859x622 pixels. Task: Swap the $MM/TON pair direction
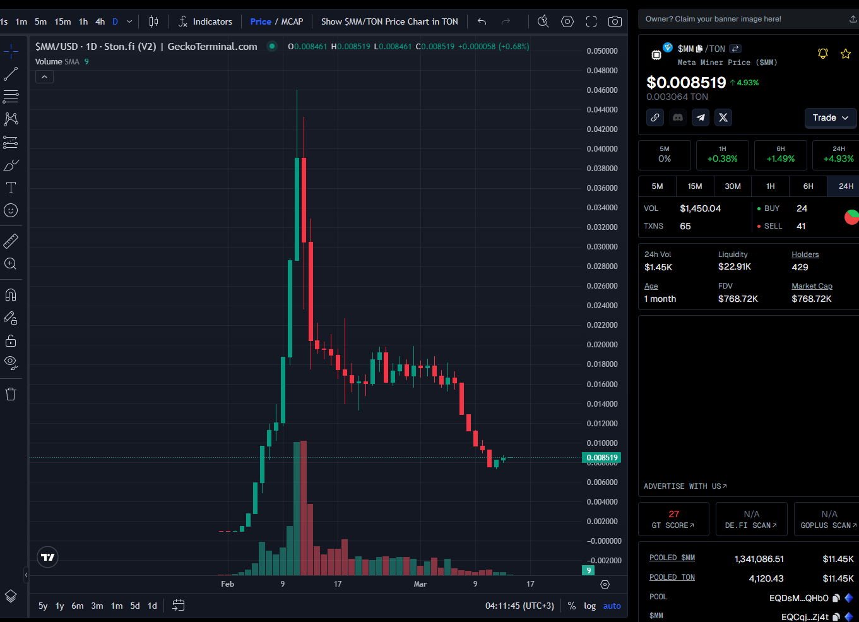735,49
